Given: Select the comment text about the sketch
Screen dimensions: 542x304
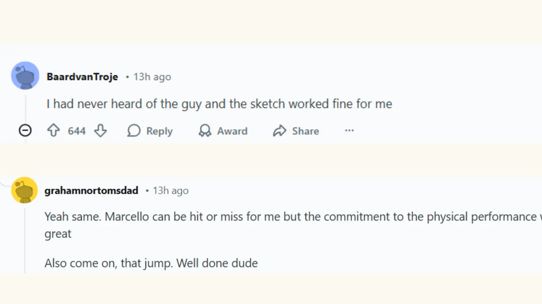Looking at the screenshot, I should pos(219,104).
